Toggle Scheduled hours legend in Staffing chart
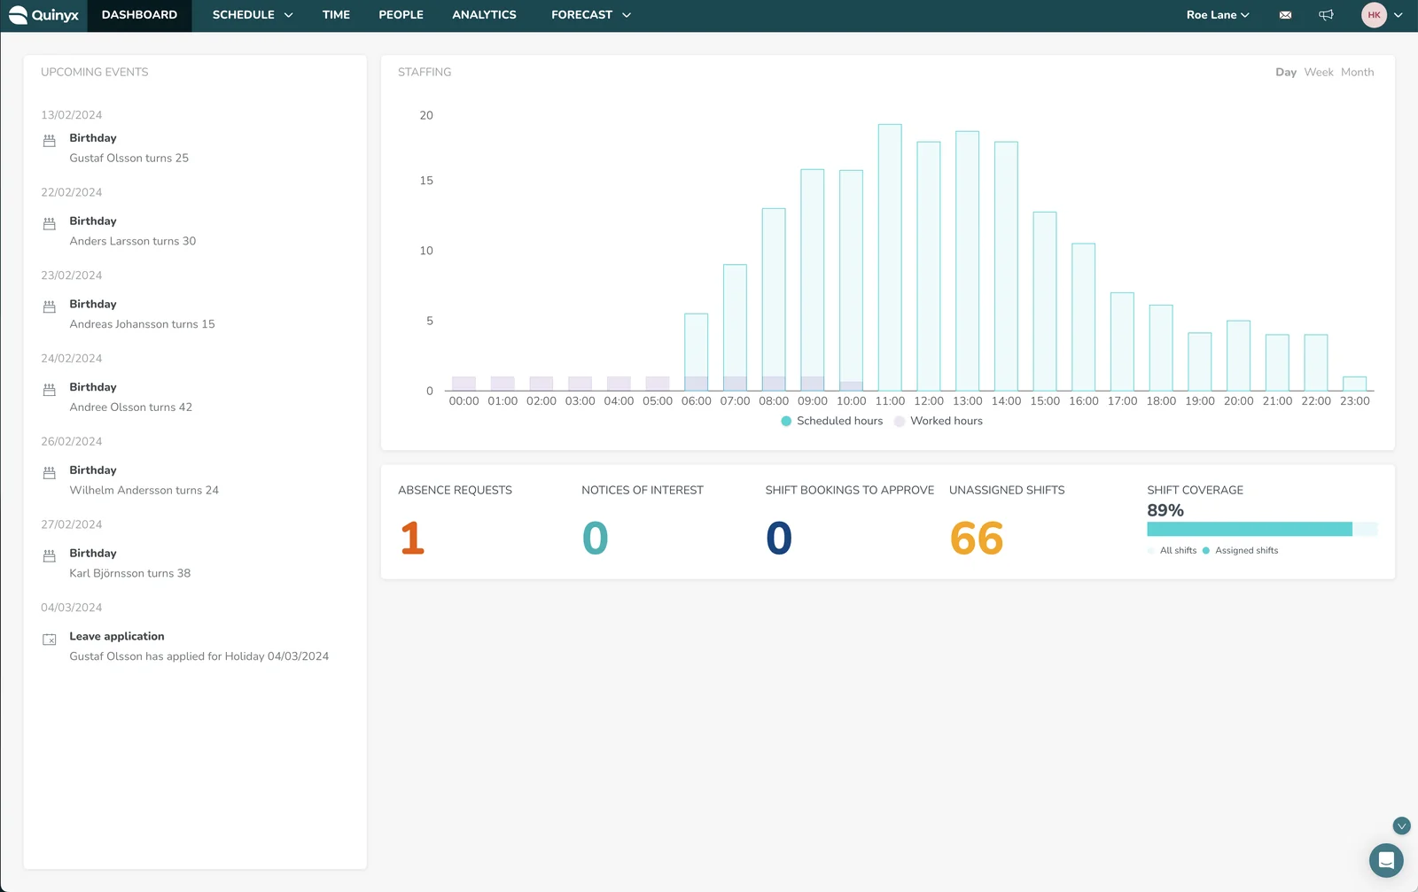 coord(831,421)
